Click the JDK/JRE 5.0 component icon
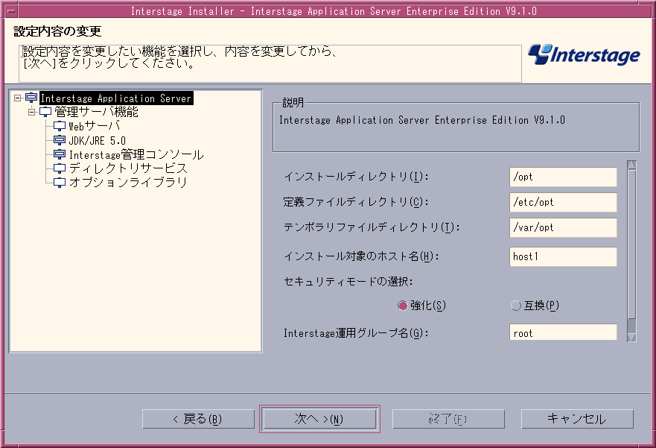This screenshot has width=656, height=448. point(60,140)
